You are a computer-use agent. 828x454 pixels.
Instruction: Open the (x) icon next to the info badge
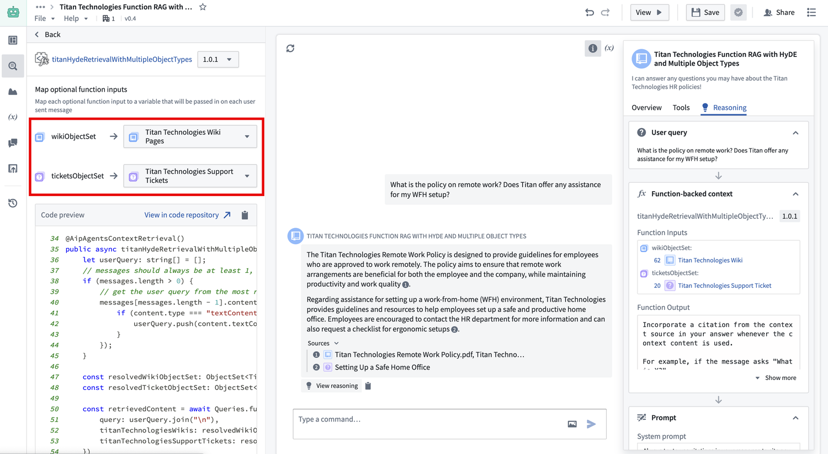pyautogui.click(x=609, y=47)
